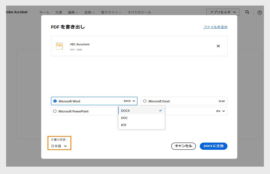
Task: Click the DOCX に変換 button
Action: [x=213, y=146]
